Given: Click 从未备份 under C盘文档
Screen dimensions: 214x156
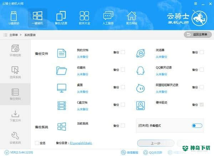Looking at the screenshot, I should (83, 109).
